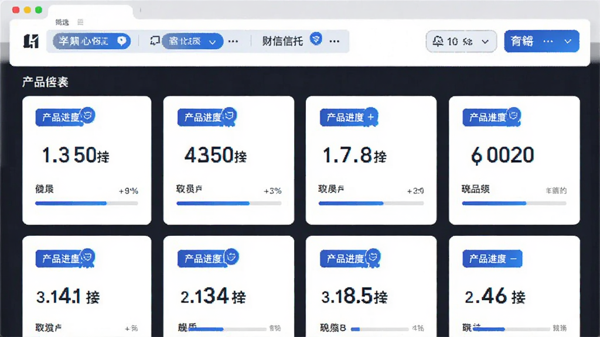600x337 pixels.
Task: Expand the notification dropdown chevron beside 10
Action: [485, 42]
